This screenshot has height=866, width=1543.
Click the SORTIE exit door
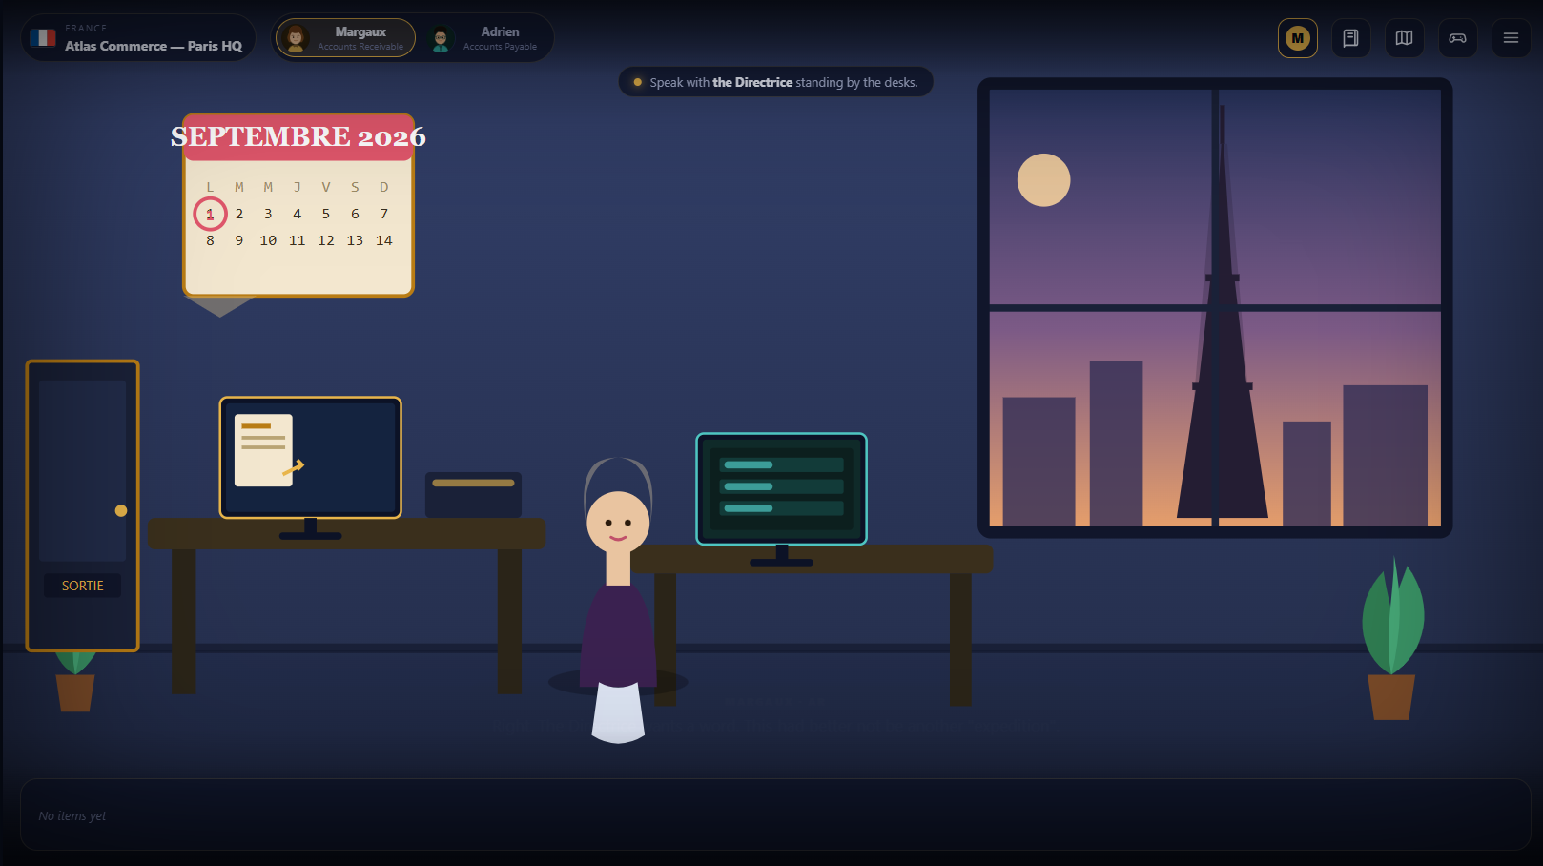[83, 505]
